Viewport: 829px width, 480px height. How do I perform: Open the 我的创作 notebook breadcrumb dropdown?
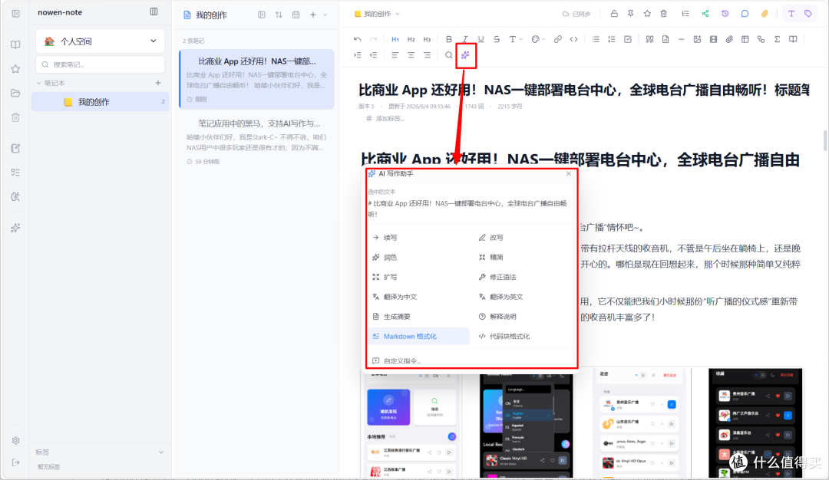[377, 14]
